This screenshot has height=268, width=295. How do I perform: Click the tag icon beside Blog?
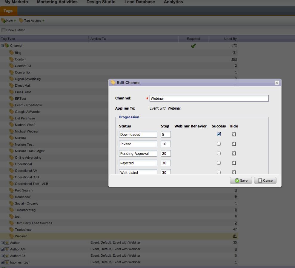(x=12, y=52)
